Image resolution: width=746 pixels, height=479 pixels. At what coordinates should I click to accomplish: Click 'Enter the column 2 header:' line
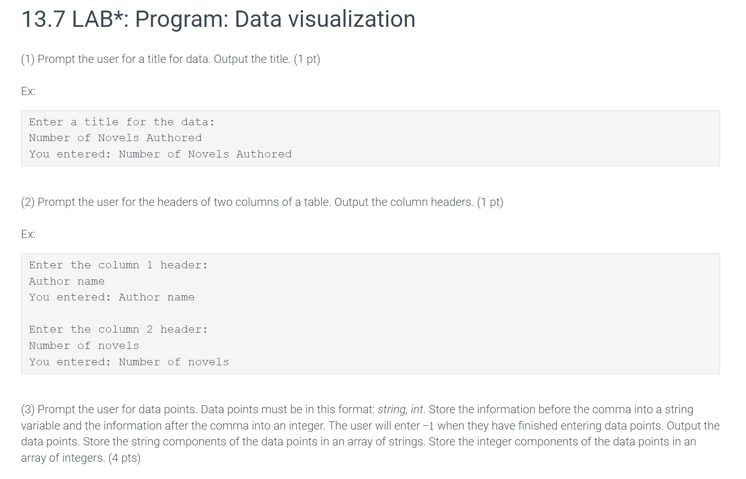pos(118,329)
